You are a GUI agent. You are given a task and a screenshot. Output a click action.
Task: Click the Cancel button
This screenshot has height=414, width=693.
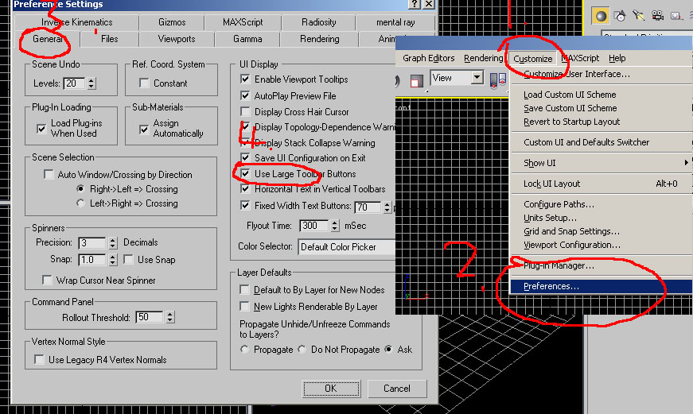[x=397, y=389]
